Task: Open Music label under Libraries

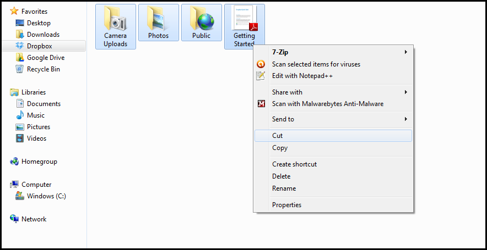Action: coord(36,115)
